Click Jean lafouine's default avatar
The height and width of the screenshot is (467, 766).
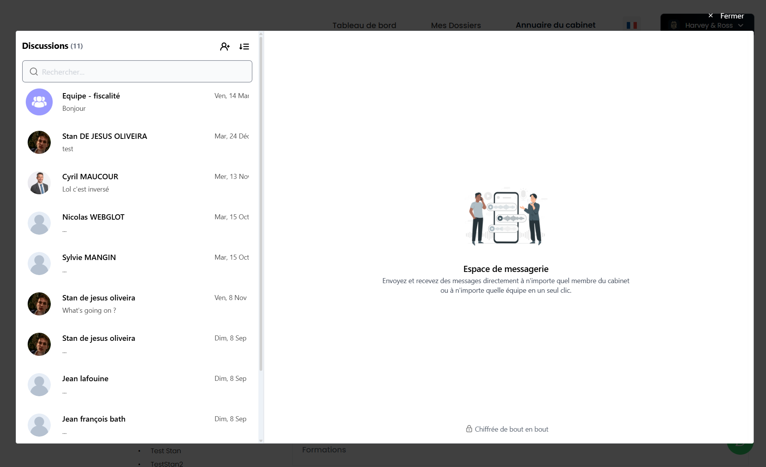point(39,385)
